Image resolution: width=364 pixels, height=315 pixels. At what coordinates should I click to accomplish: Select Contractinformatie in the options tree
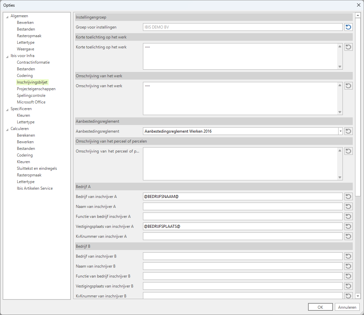tap(33, 62)
